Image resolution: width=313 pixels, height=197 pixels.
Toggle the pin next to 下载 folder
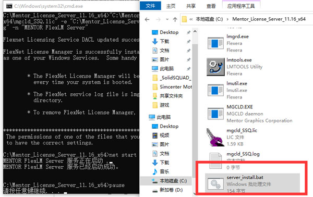coord(188,42)
